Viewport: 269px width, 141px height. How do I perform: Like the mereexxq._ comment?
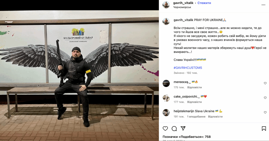(265, 83)
